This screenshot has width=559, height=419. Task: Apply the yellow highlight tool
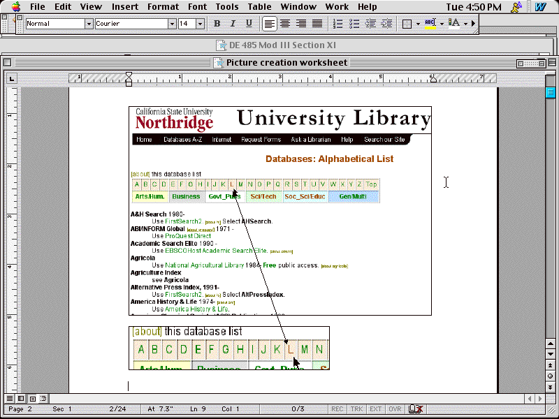coord(430,24)
